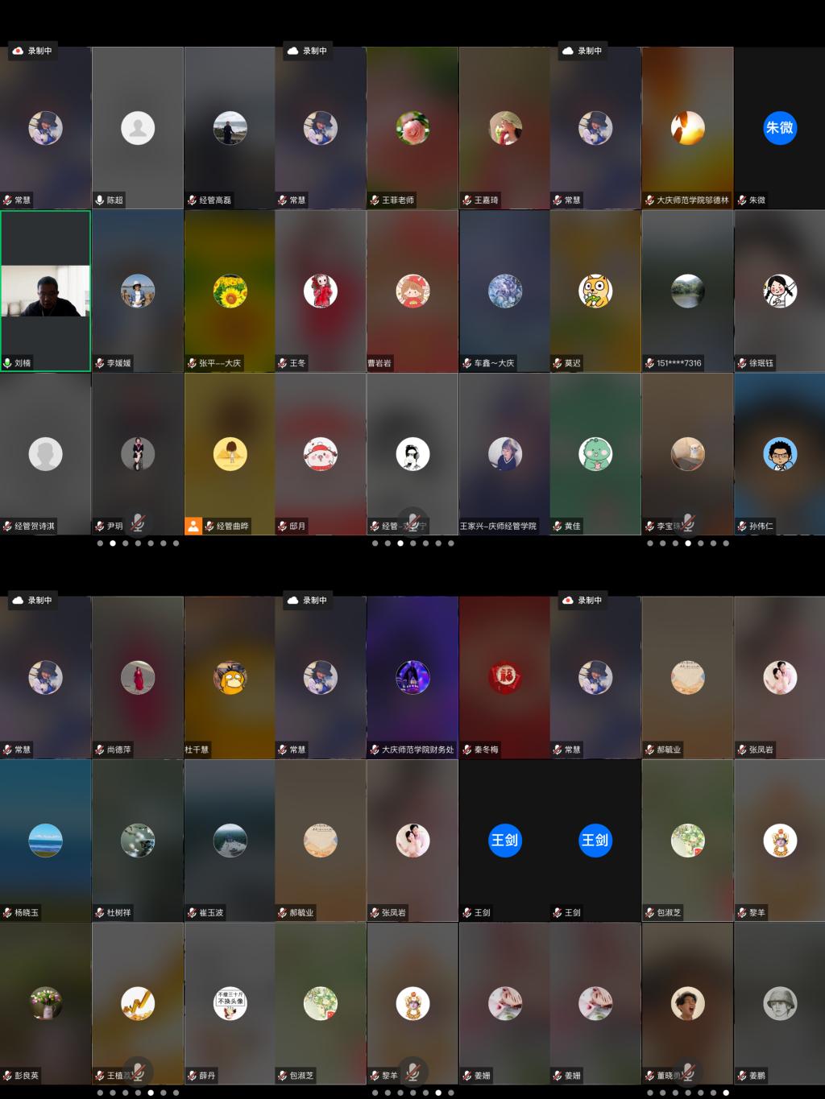Screen dimensions: 825x1099
Task: Click the blue 朱微 avatar circle
Action: coord(779,127)
